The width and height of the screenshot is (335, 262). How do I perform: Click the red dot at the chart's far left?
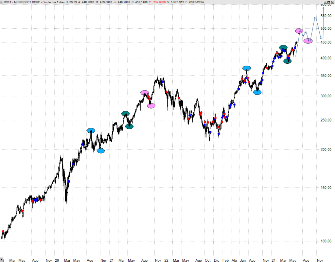(x=3, y=232)
